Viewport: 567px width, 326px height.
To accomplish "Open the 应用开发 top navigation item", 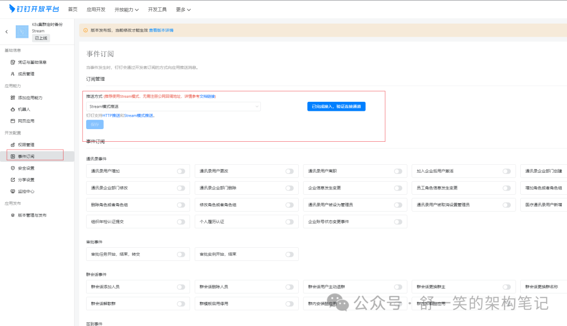I will (96, 9).
